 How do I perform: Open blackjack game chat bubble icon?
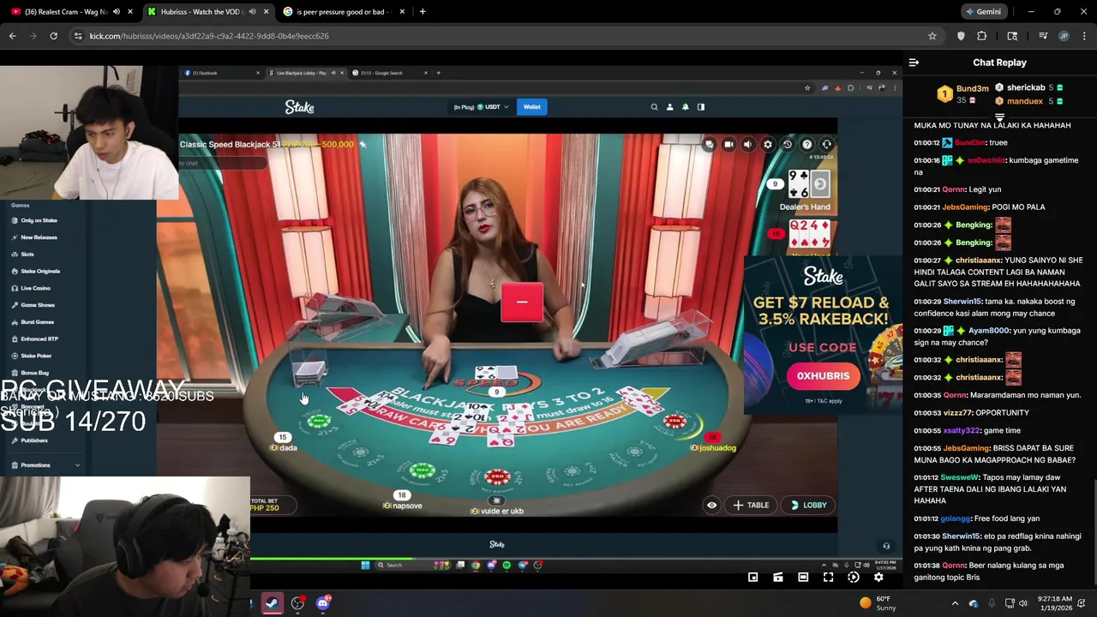(709, 145)
